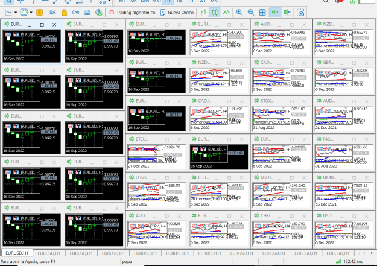Zoom in using magnifier plus icon
The height and width of the screenshot is (266, 377).
[x=239, y=13]
